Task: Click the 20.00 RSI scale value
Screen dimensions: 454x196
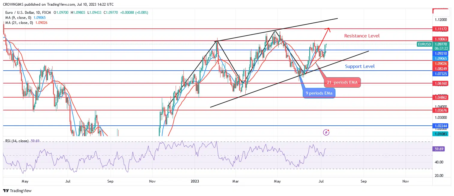Action: tap(439, 176)
